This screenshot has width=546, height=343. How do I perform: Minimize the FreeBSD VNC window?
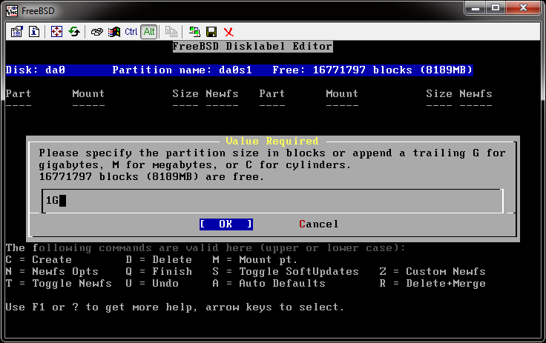click(476, 8)
